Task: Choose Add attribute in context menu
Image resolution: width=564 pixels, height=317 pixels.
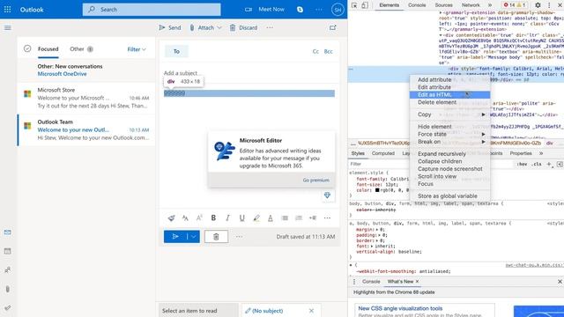Action: [449, 80]
